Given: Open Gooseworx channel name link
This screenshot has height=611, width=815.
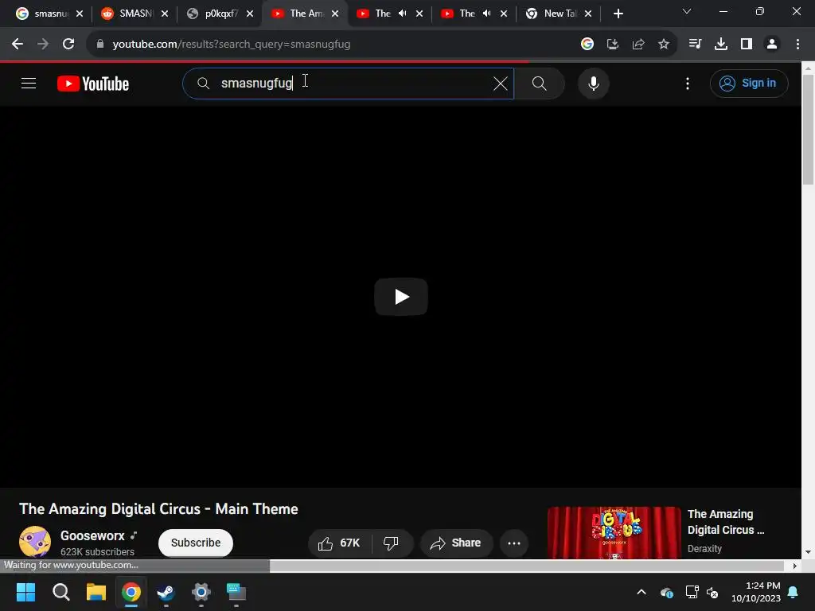Looking at the screenshot, I should (x=92, y=535).
